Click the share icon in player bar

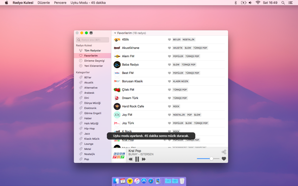pyautogui.click(x=224, y=152)
